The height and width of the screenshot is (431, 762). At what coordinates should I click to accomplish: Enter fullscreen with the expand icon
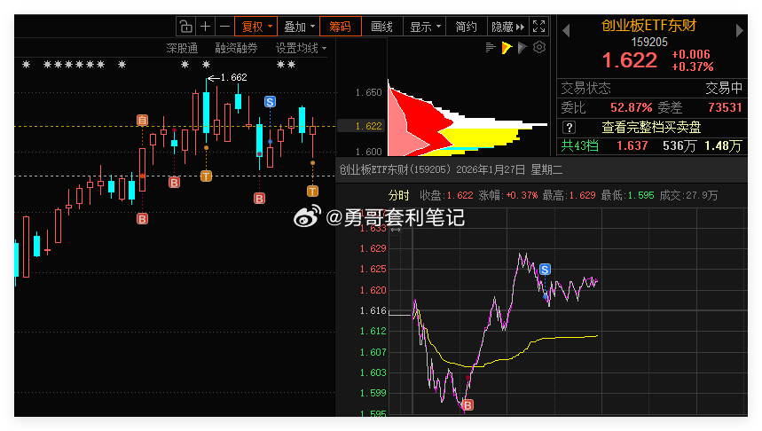539,27
